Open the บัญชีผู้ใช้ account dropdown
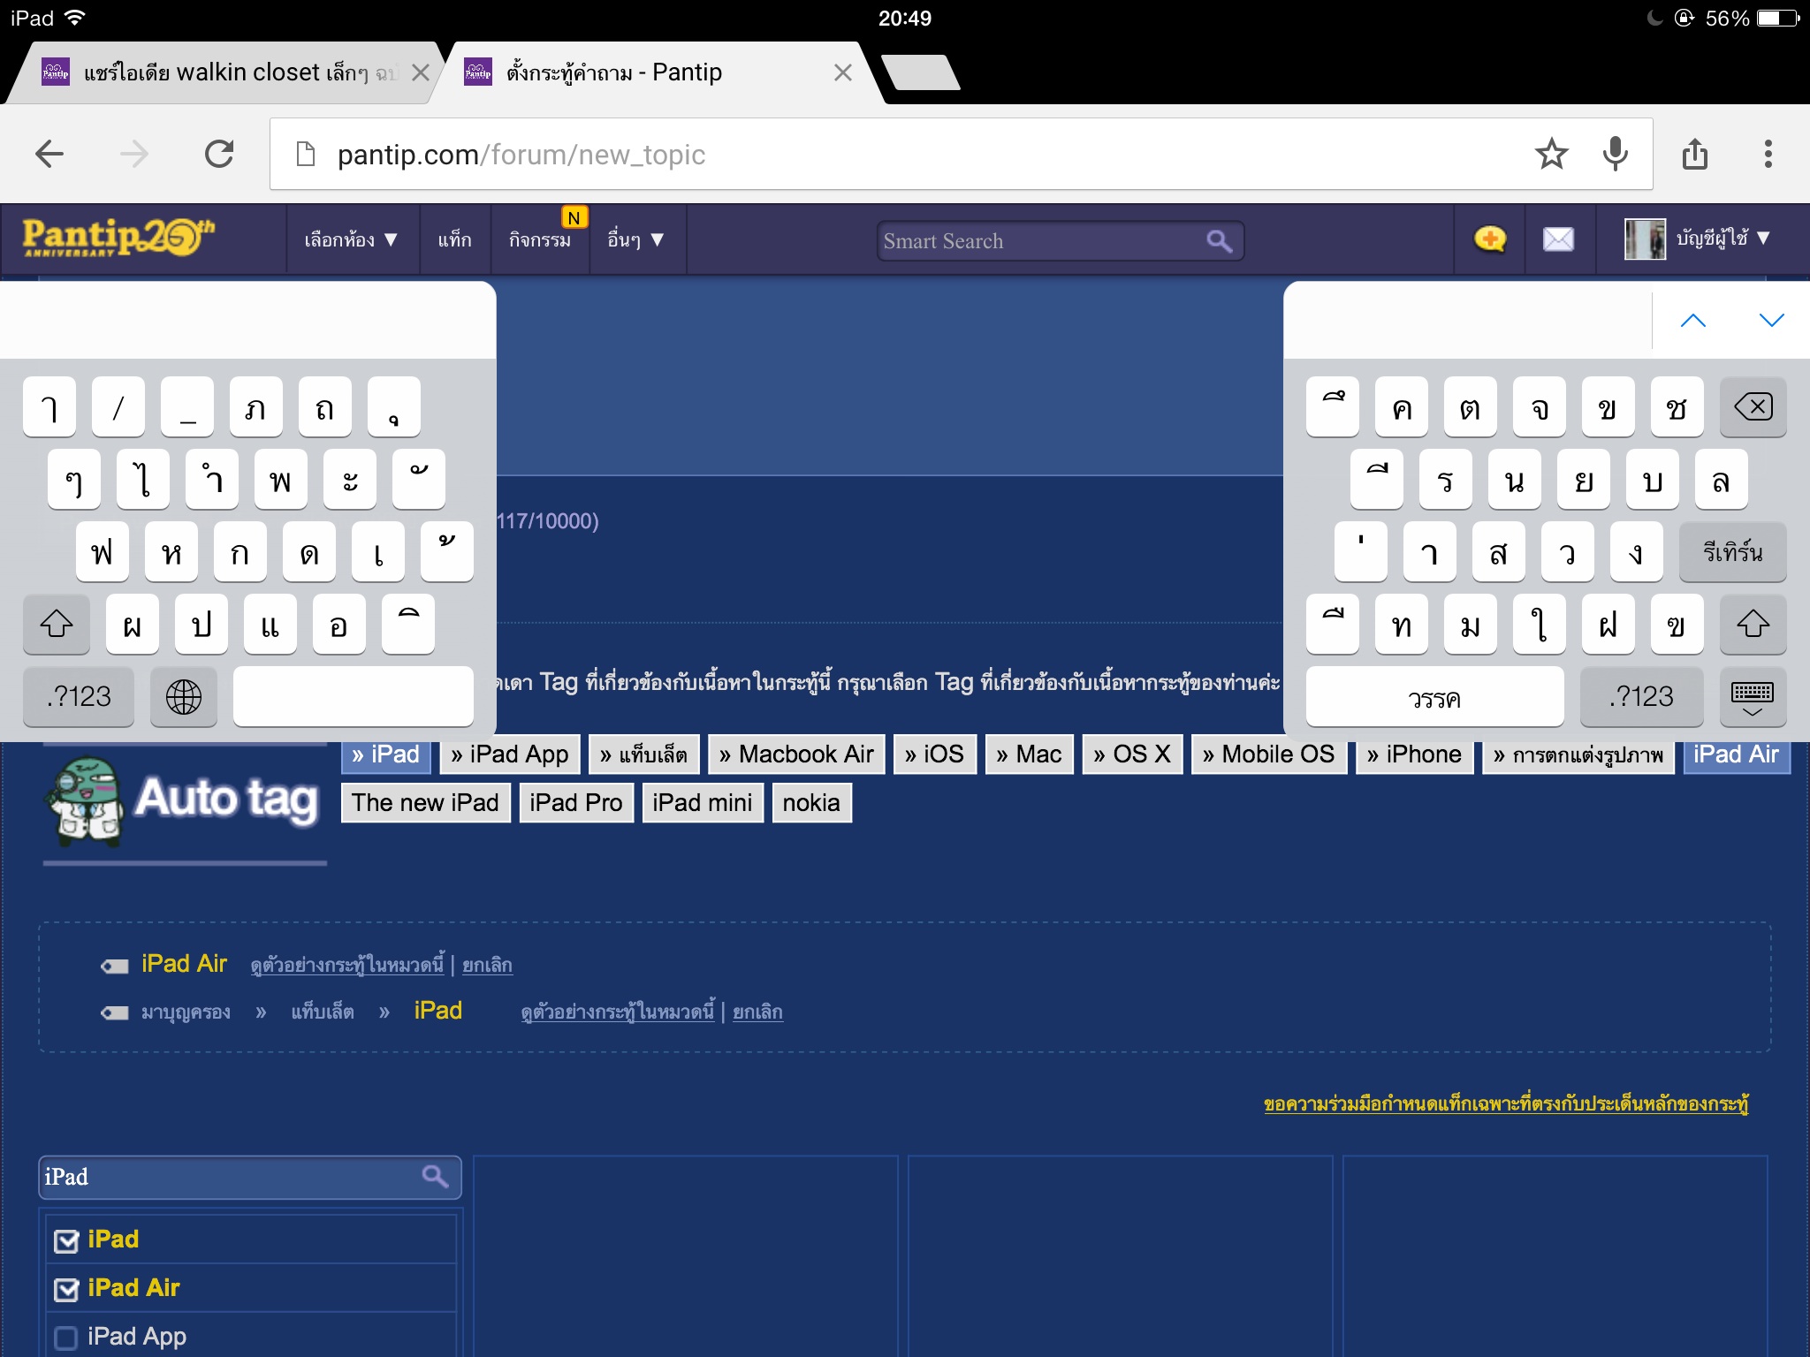 [1724, 239]
